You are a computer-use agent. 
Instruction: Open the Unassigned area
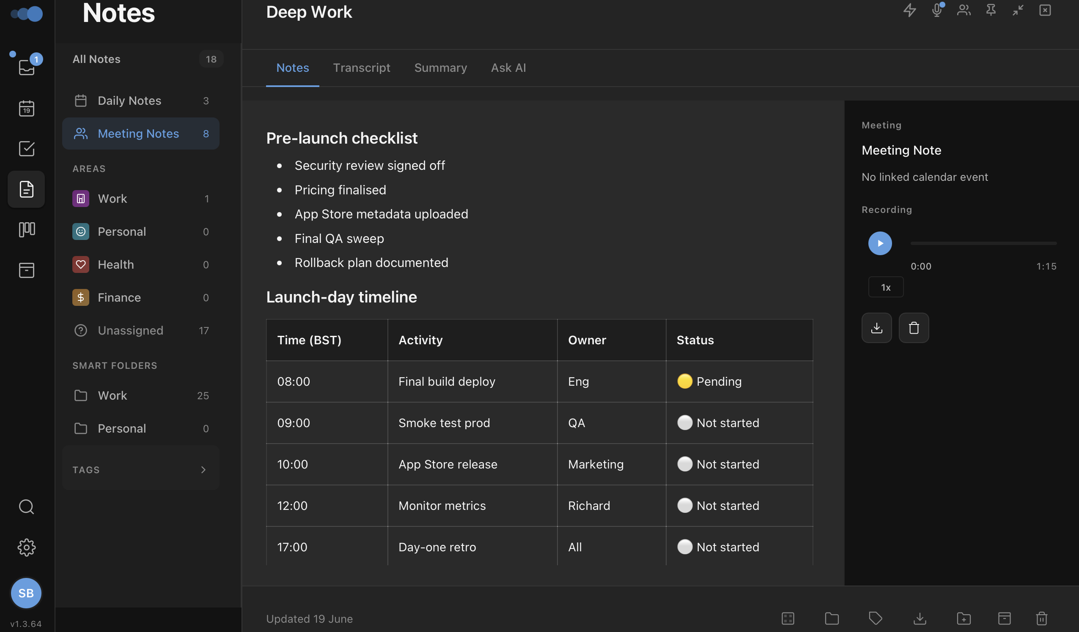[x=141, y=330]
